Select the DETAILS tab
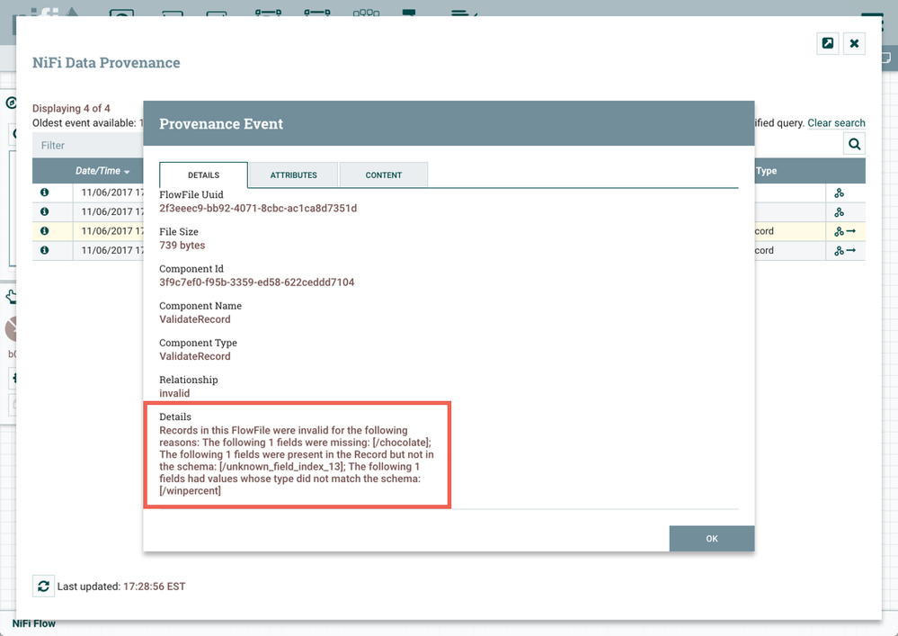 tap(201, 175)
